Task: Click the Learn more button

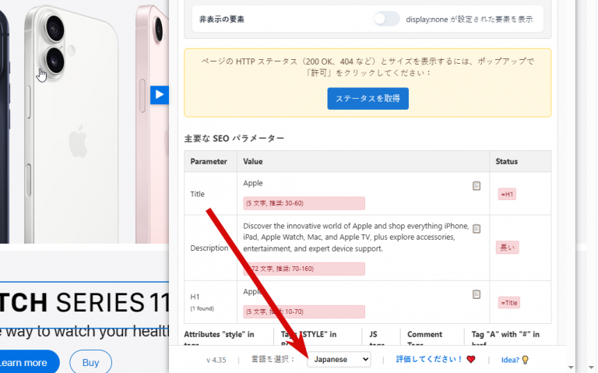Action: point(25,362)
